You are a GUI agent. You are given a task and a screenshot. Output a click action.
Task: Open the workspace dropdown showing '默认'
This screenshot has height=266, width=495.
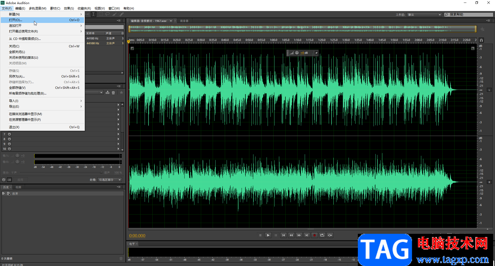424,15
